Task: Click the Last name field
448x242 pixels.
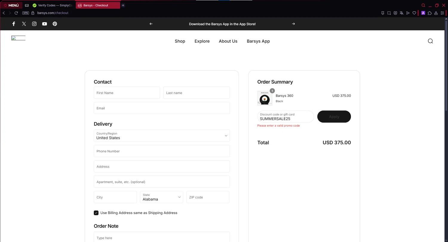Action: (197, 93)
